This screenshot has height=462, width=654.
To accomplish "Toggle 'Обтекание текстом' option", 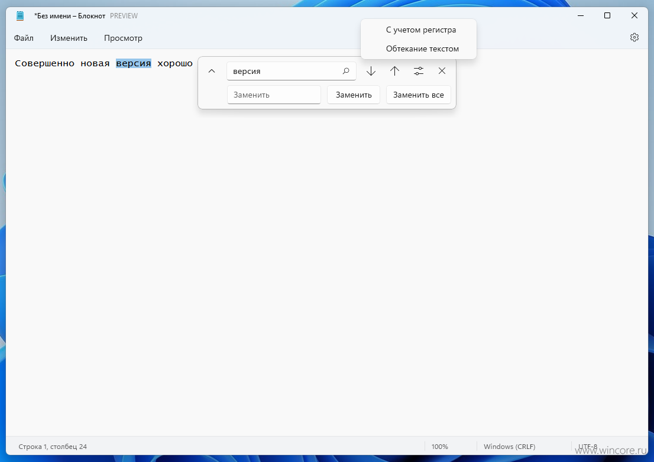I will [x=418, y=49].
